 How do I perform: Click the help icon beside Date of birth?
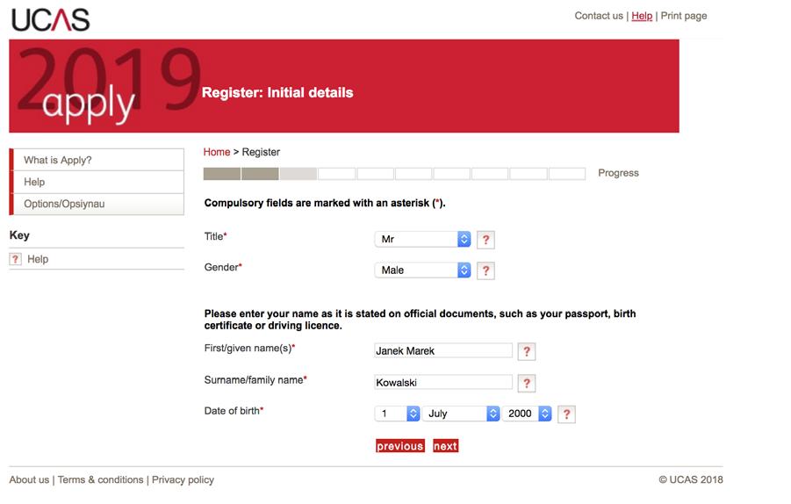click(x=566, y=414)
